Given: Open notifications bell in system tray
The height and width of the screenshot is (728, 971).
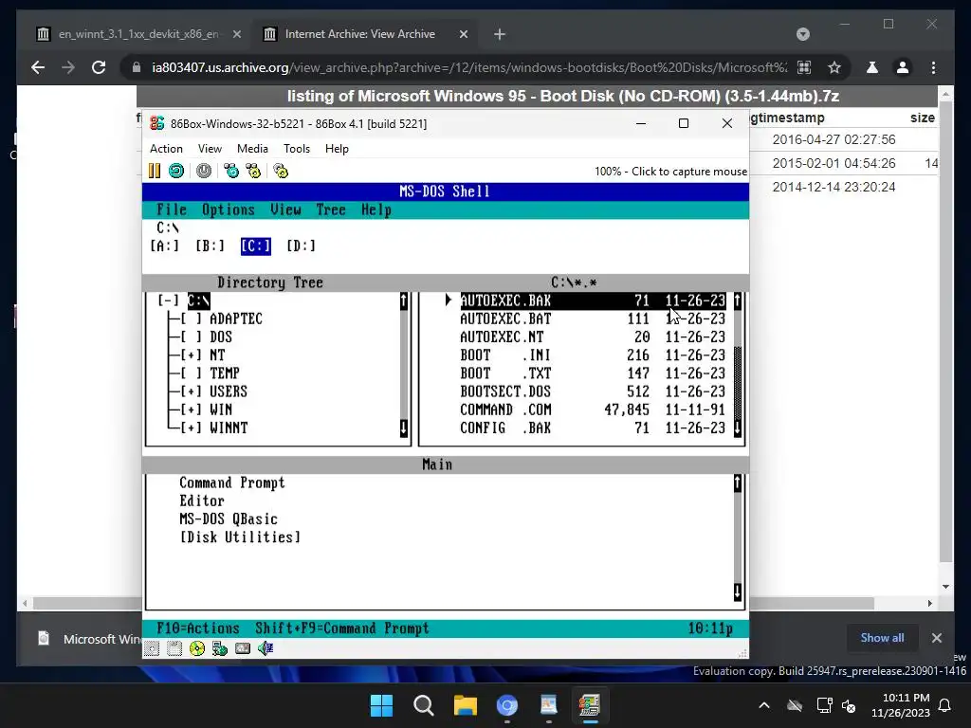Looking at the screenshot, I should tap(945, 705).
